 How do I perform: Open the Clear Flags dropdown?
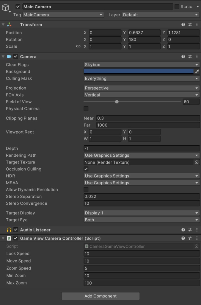(x=142, y=65)
